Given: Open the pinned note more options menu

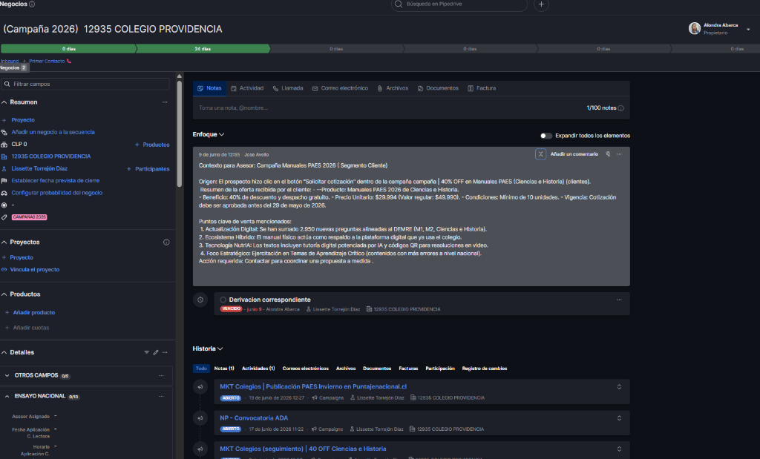Looking at the screenshot, I should tap(620, 154).
